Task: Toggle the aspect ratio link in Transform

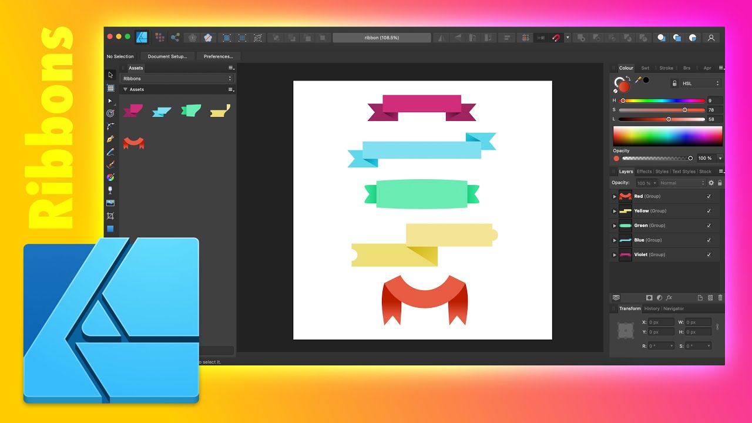Action: tap(717, 327)
